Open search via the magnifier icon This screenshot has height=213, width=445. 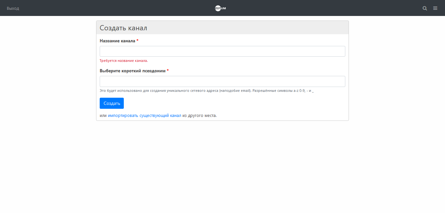[x=425, y=8]
